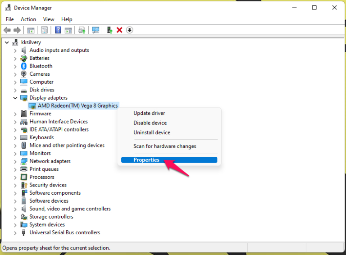
Task: Expand the Universal Serial Bus controllers node
Action: (x=15, y=233)
